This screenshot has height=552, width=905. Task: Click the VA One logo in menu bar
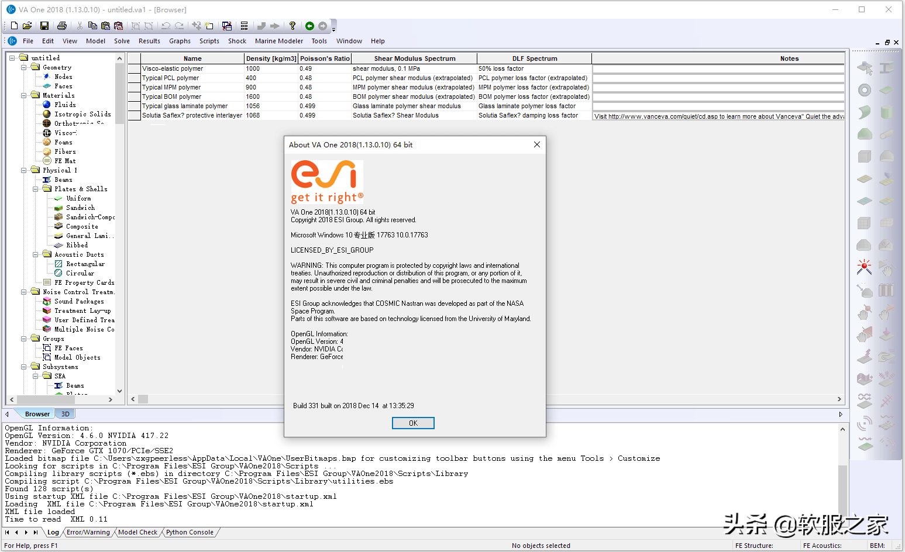click(12, 41)
